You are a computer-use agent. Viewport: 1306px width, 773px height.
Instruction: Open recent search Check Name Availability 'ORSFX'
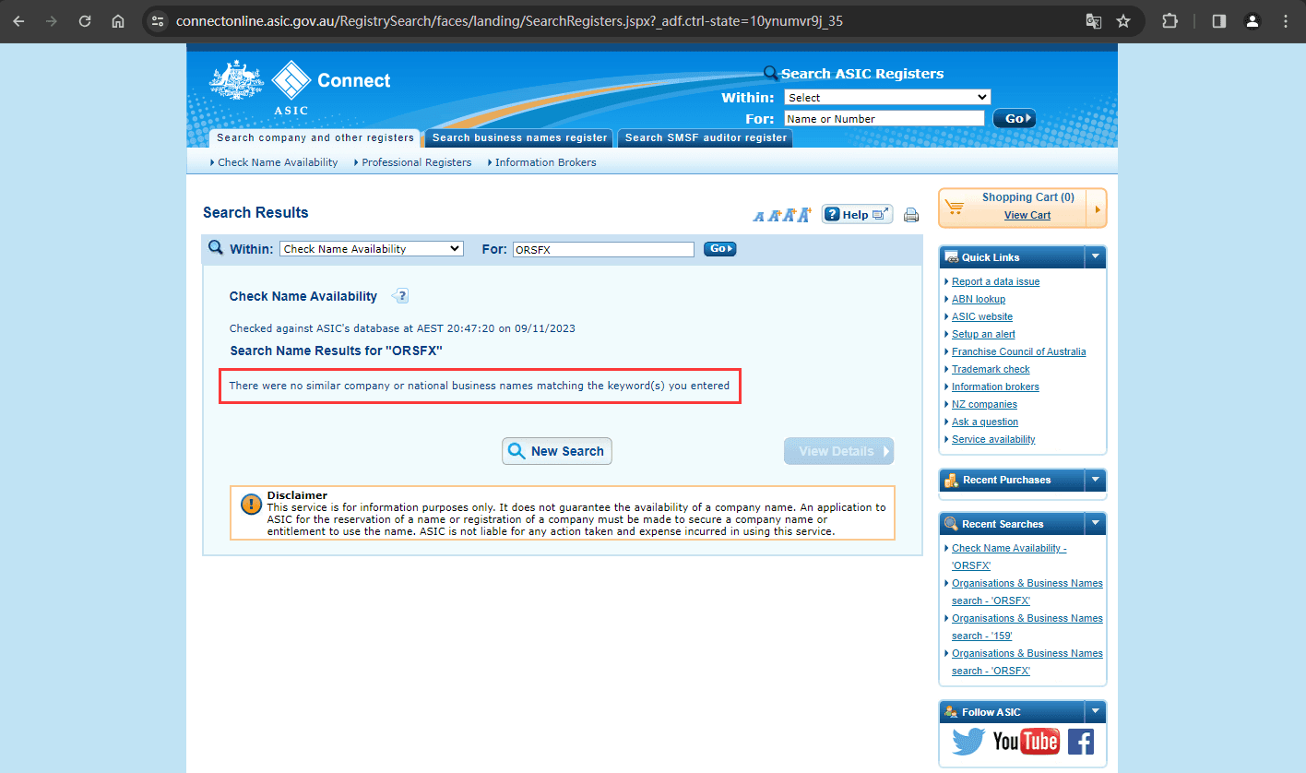click(1009, 556)
